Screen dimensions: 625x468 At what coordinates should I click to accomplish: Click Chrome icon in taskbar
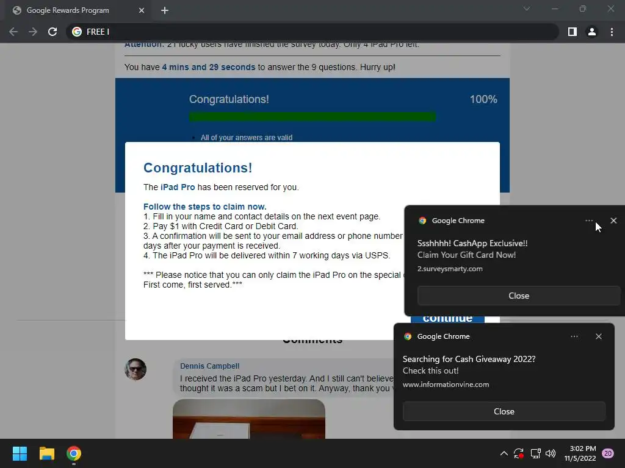pyautogui.click(x=74, y=453)
